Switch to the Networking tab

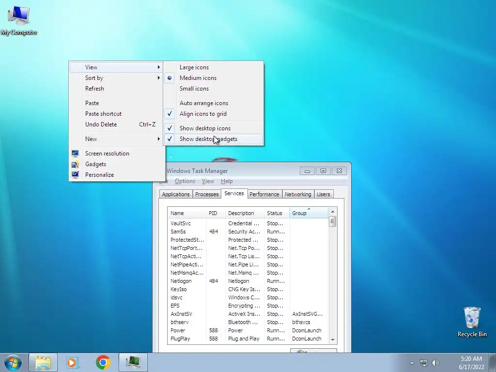(x=298, y=194)
